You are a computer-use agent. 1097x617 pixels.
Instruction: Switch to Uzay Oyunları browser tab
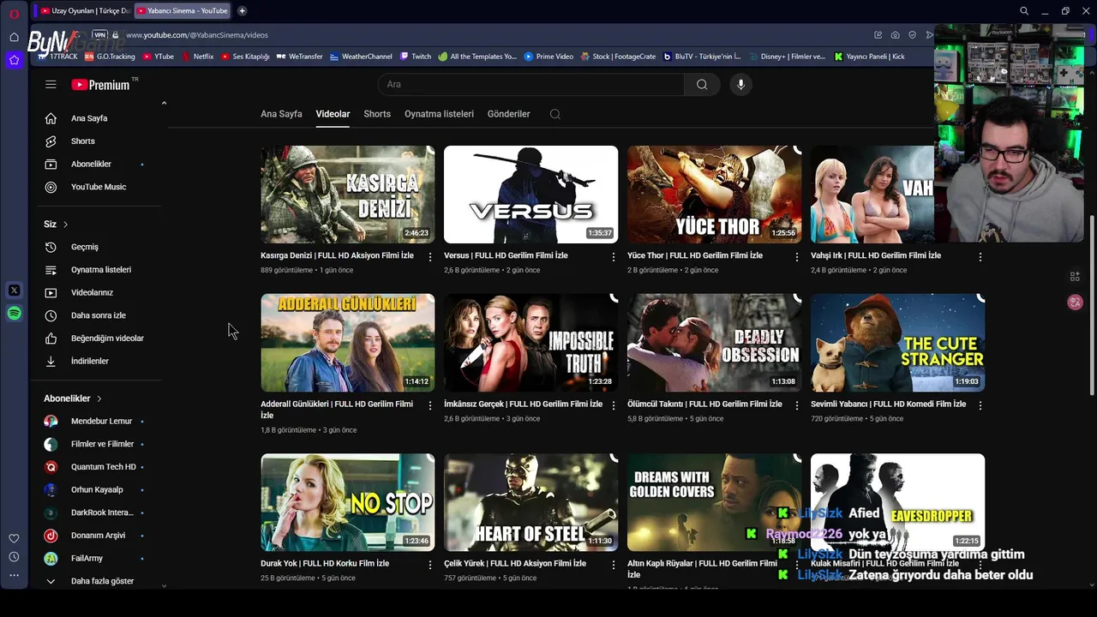coord(84,11)
